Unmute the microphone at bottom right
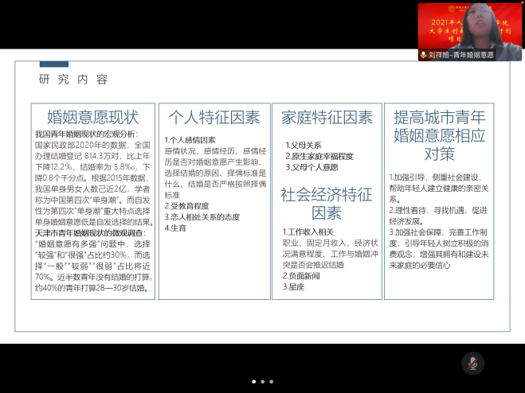525x393 pixels. point(473,364)
